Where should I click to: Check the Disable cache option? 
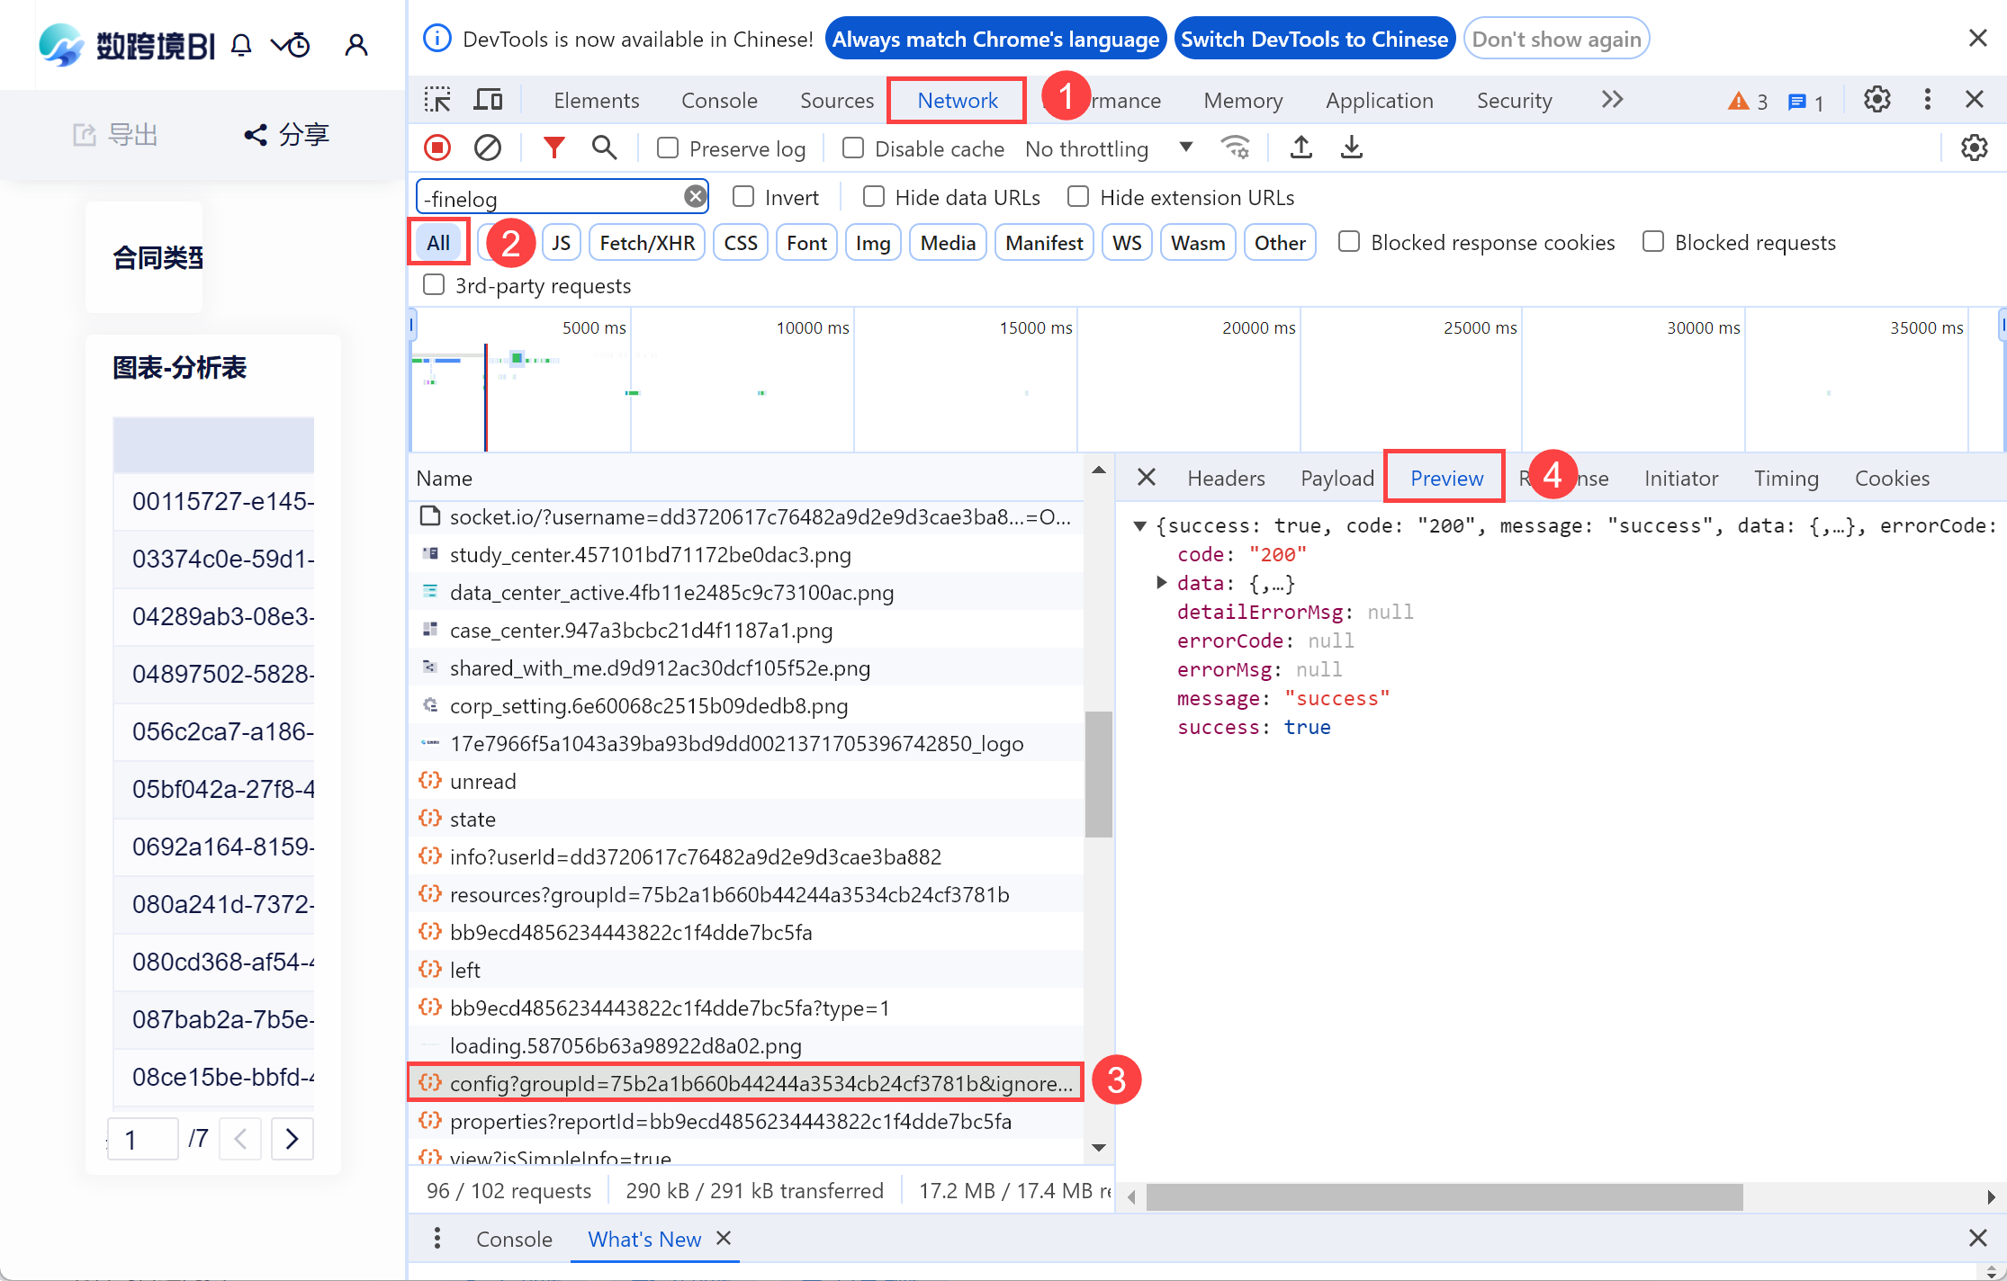(853, 148)
